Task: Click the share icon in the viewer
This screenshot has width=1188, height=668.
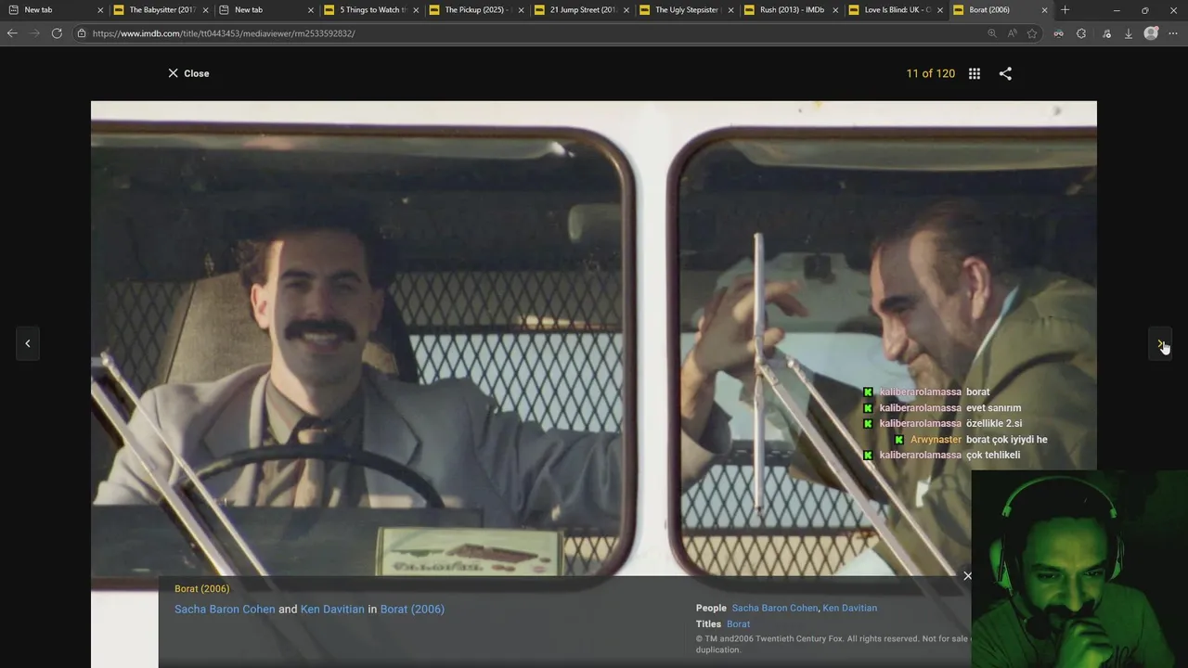Action: [x=1005, y=73]
